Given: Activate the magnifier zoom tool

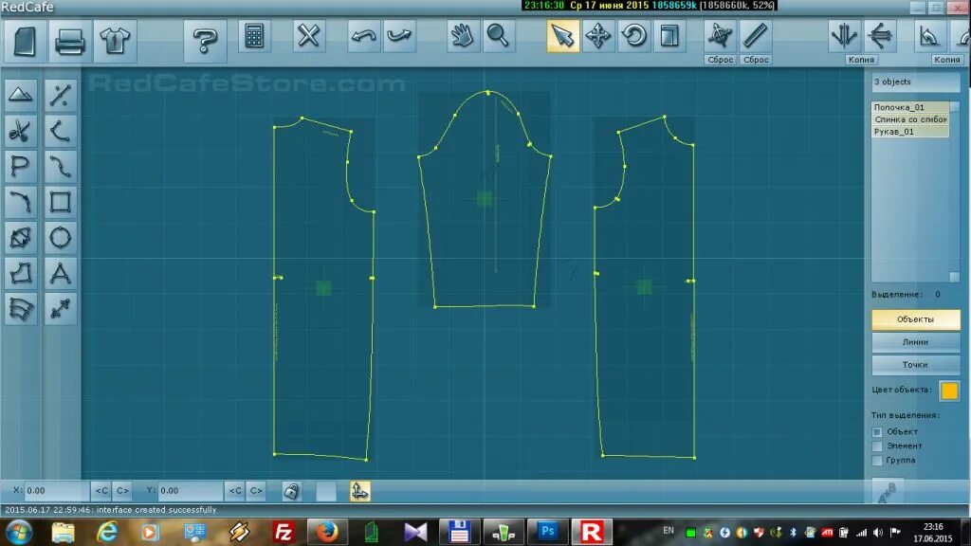Looking at the screenshot, I should coord(498,36).
